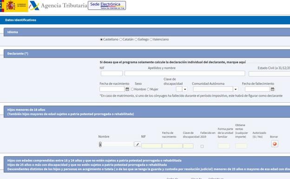Click the Declarante (*) section header
Image resolution: width=290 pixels, height=179 pixels.
[147, 53]
